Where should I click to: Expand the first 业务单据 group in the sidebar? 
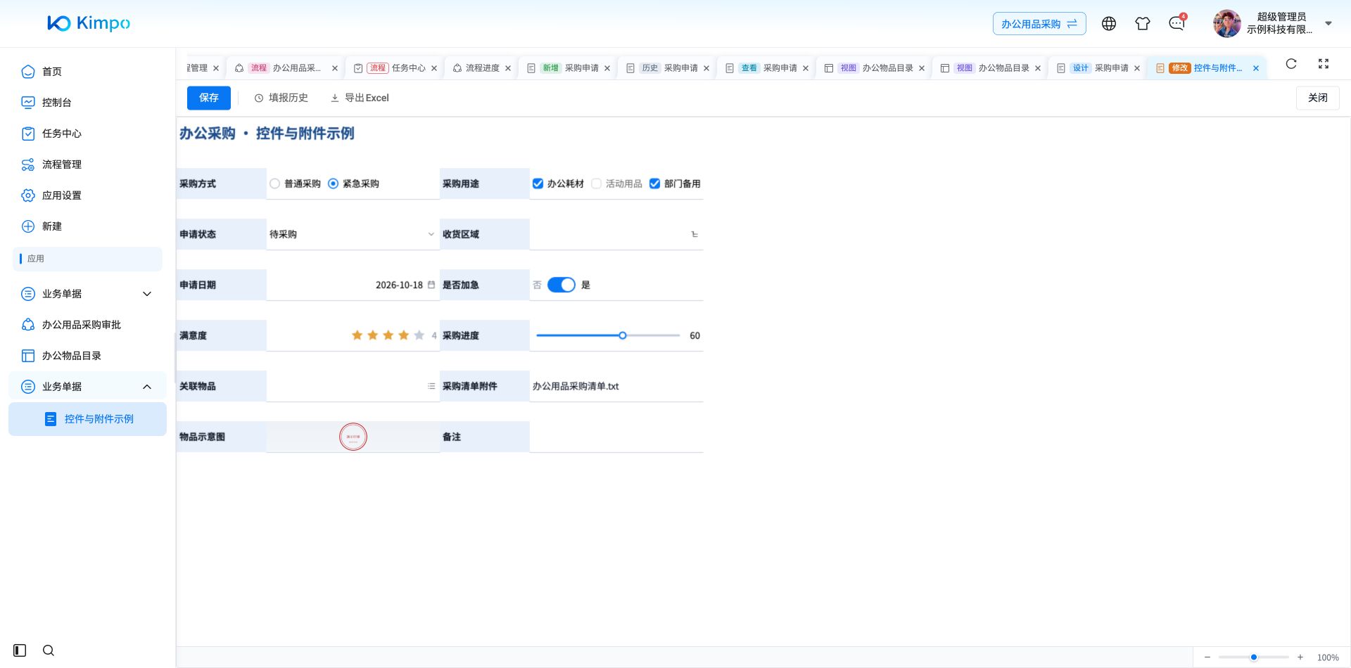87,294
